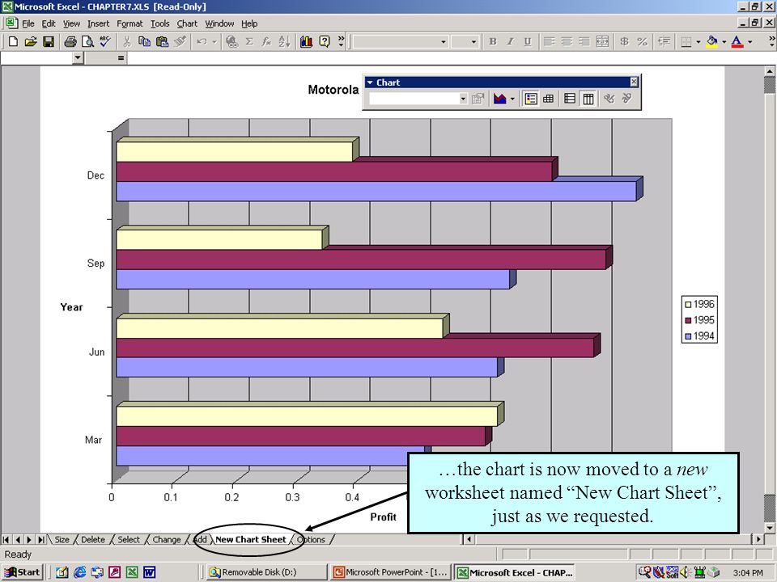Image resolution: width=777 pixels, height=582 pixels.
Task: Click the Sort Ascending A-Z icon
Action: pyautogui.click(x=284, y=41)
